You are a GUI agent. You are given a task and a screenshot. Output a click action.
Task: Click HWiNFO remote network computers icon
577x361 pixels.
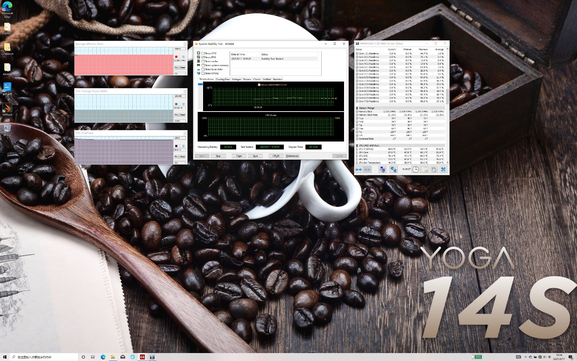393,169
